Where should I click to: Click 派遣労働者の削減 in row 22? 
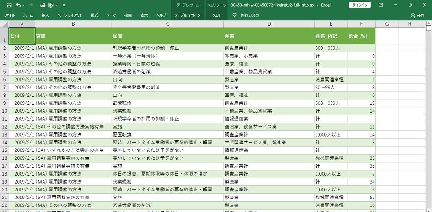pyautogui.click(x=168, y=205)
